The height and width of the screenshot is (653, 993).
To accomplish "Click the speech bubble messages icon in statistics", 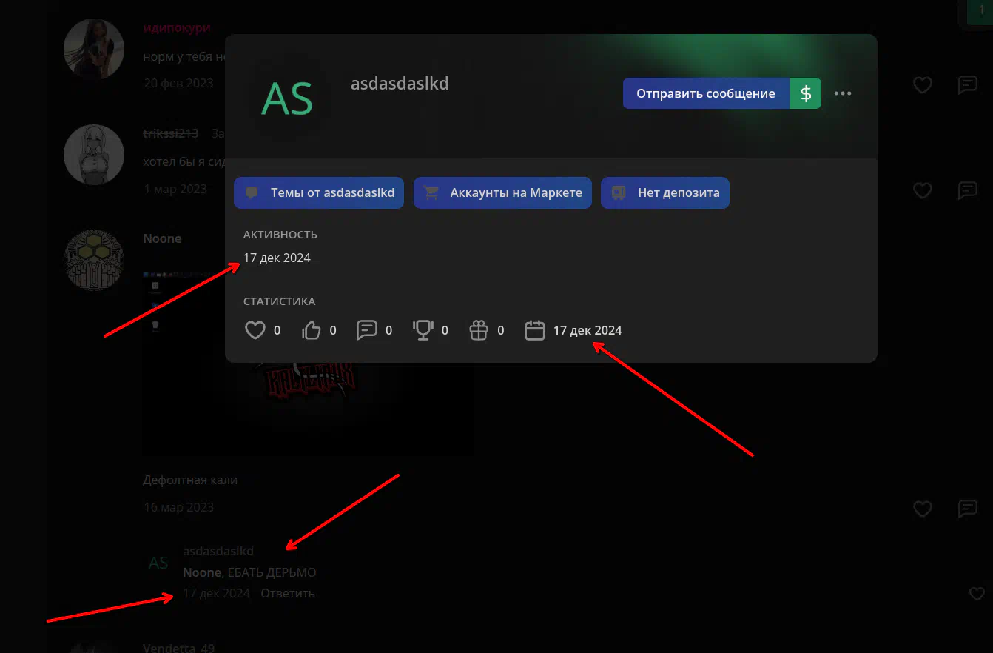I will pyautogui.click(x=367, y=330).
